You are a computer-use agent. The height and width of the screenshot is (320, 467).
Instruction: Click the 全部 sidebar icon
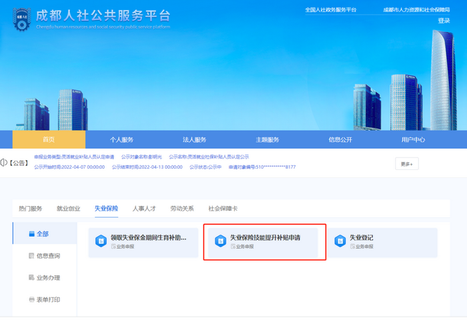31,233
